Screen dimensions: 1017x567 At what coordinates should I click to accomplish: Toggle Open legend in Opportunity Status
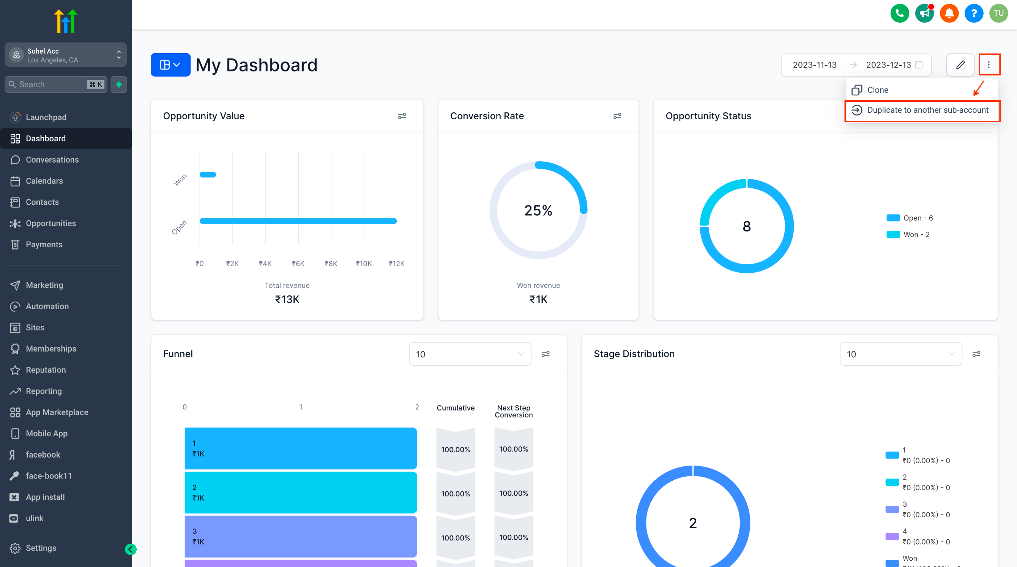coord(909,218)
